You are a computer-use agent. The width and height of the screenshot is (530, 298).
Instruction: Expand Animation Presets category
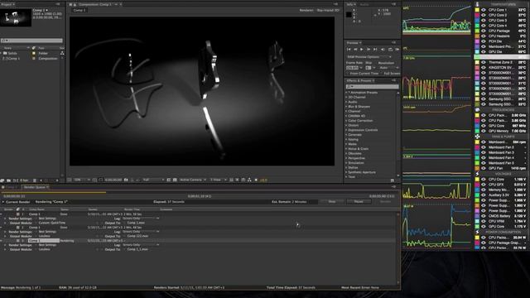(x=347, y=92)
